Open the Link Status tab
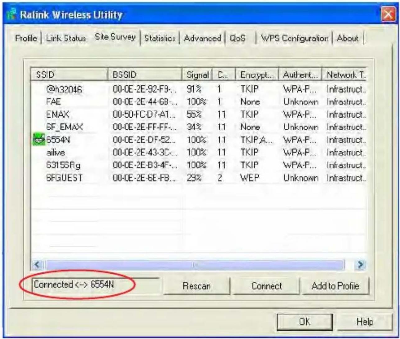The width and height of the screenshot is (400, 339). [x=66, y=38]
